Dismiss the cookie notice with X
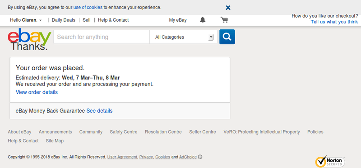Screen dimensions: 361x168 [228, 8]
